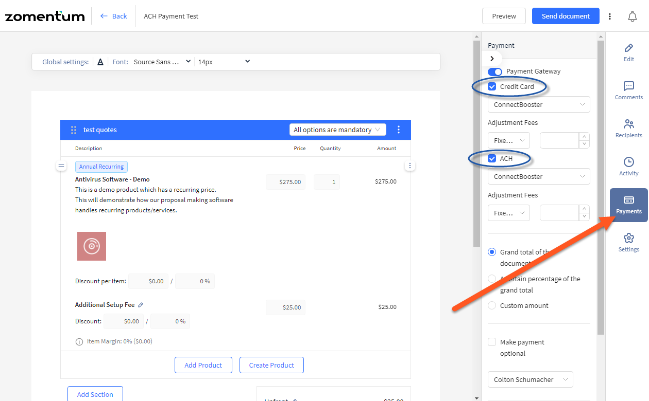Click the ACH adjustment fee amount field
The width and height of the screenshot is (649, 401).
coord(559,213)
